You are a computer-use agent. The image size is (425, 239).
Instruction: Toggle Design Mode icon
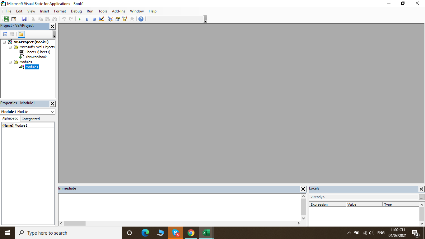pyautogui.click(x=101, y=19)
